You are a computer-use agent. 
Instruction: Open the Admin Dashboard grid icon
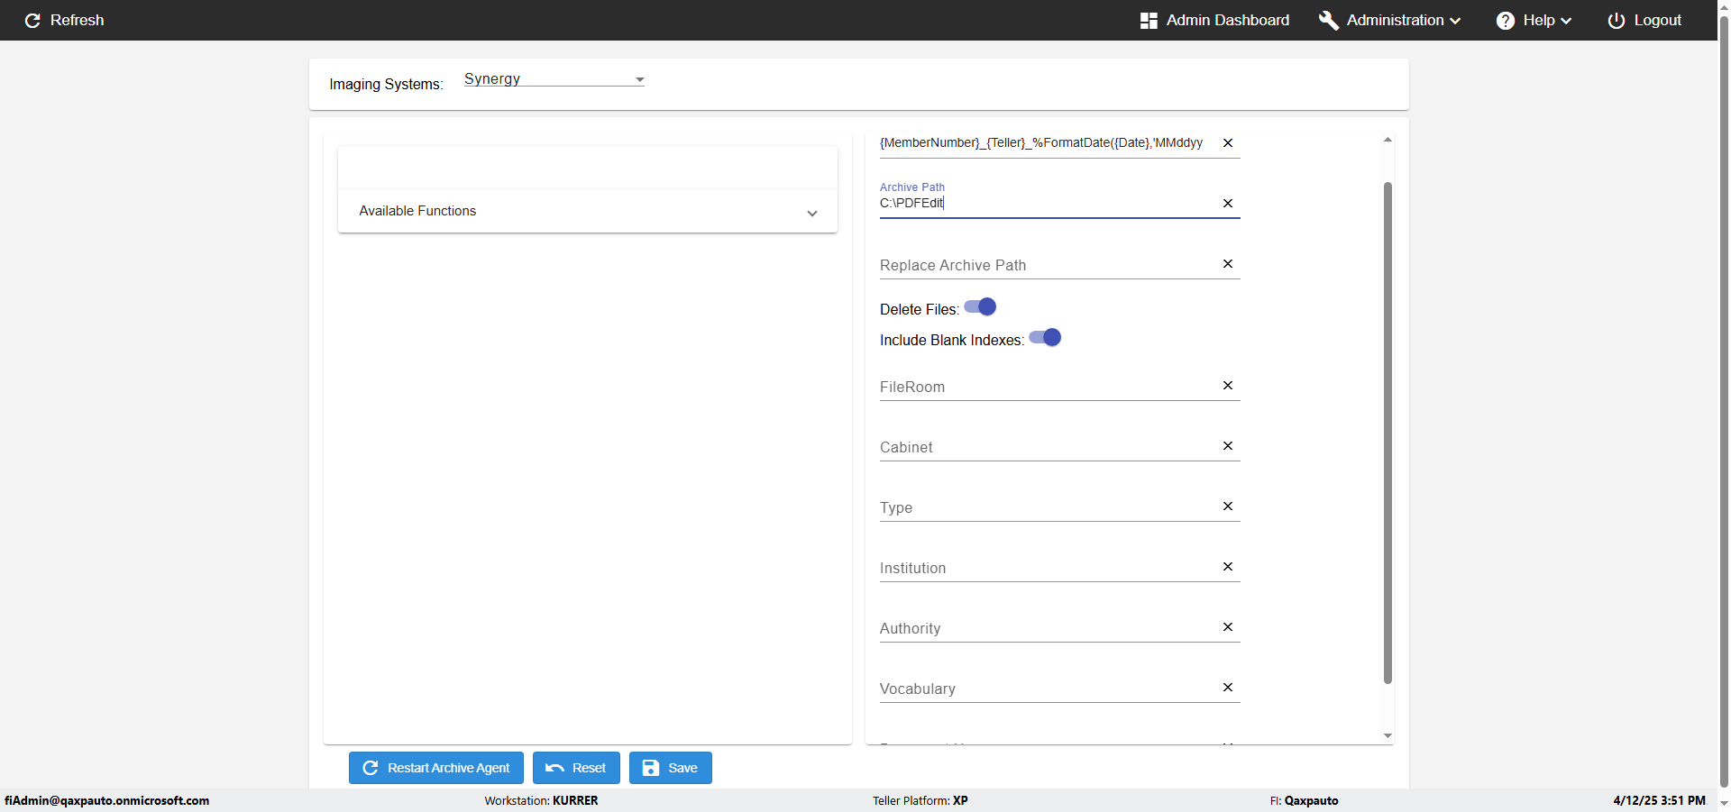click(1149, 21)
